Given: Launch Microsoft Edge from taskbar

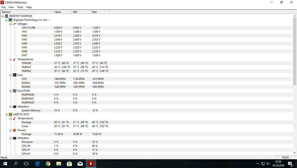Looking at the screenshot, I should [37, 164].
